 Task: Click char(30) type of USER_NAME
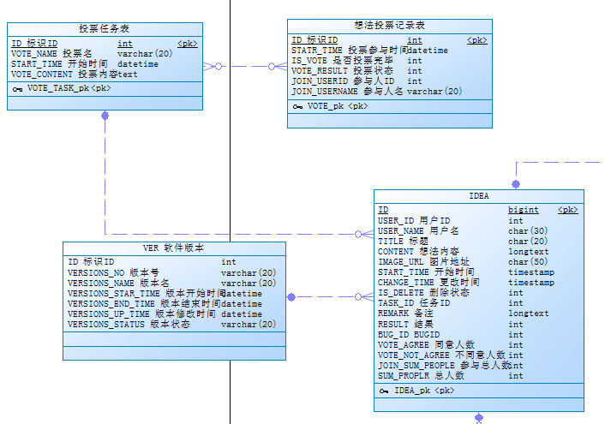(528, 231)
